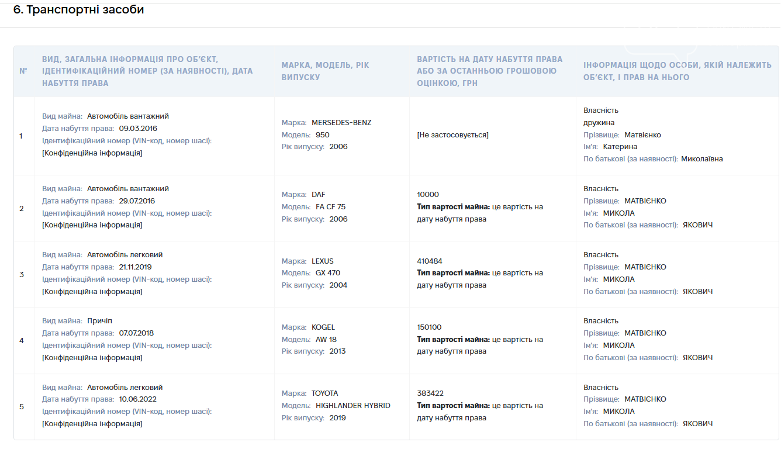Click row number "5" in the TOYOTA row

(22, 406)
